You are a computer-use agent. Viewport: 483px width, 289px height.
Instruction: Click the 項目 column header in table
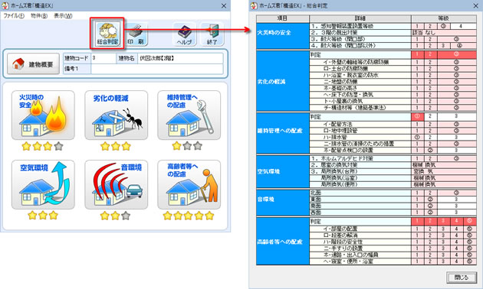[x=283, y=18]
